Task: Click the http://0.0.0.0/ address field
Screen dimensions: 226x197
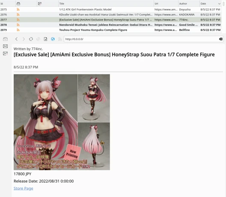Action: (141, 39)
